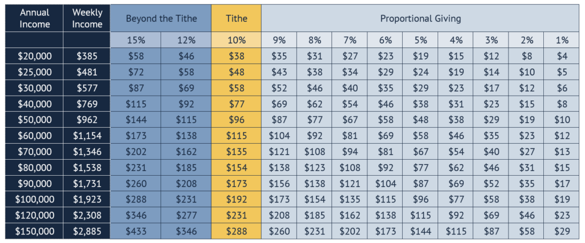Select the yellow Tithe header cell

237,18
